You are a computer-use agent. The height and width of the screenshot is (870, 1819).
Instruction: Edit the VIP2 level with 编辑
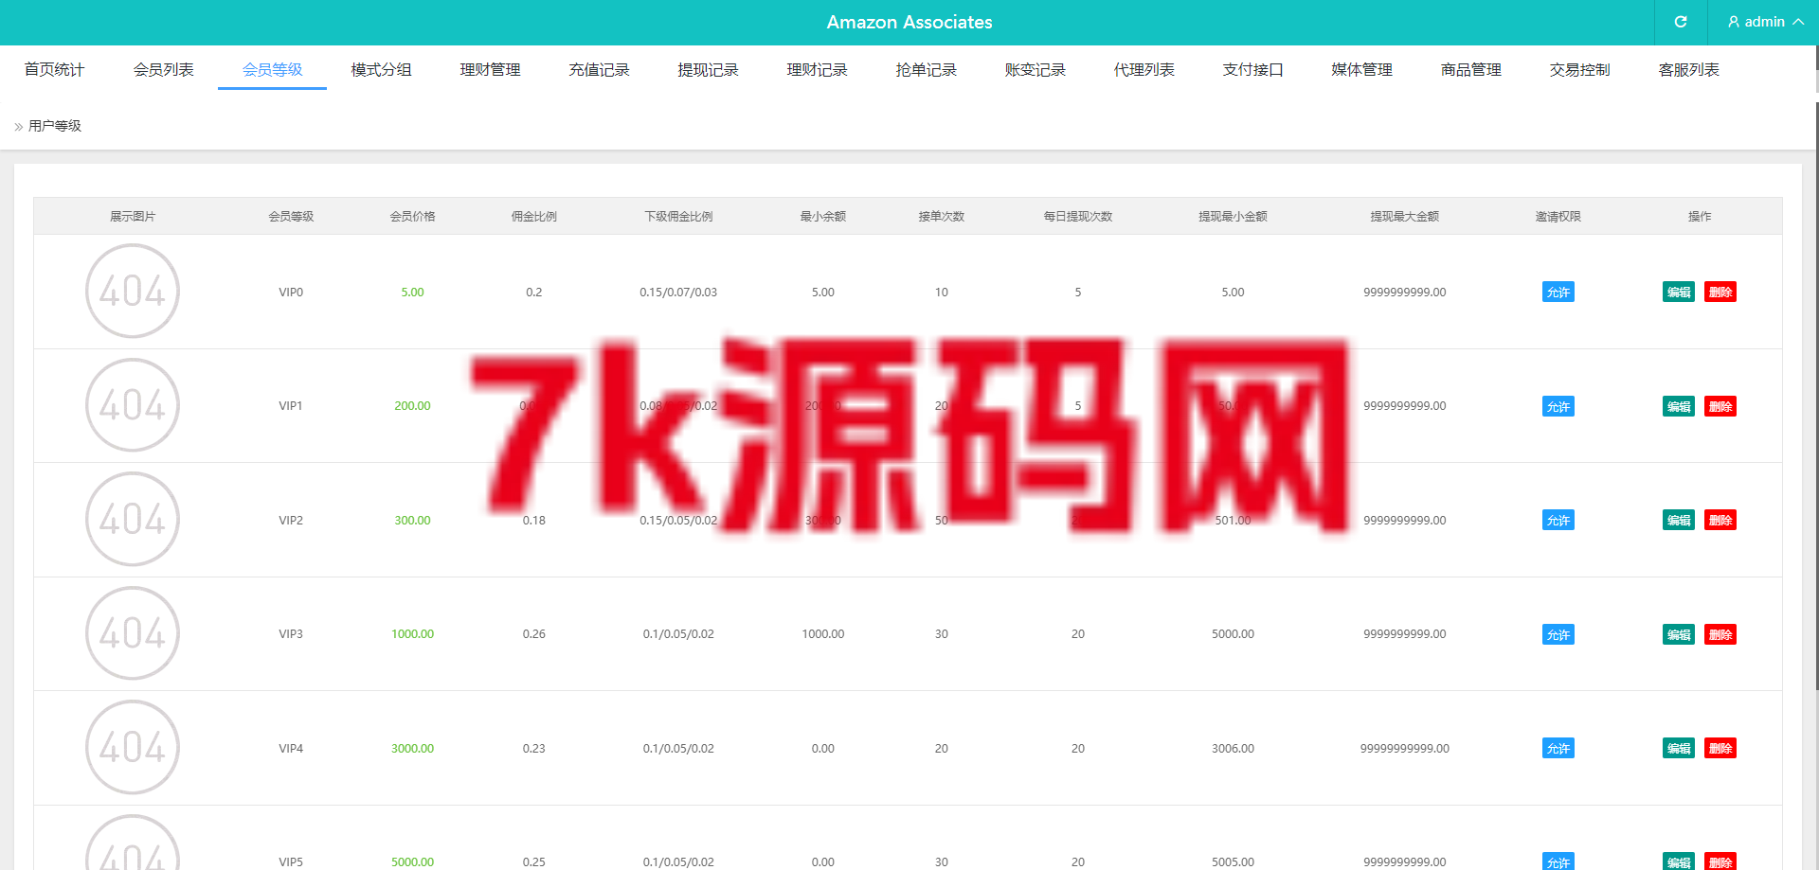[1679, 520]
